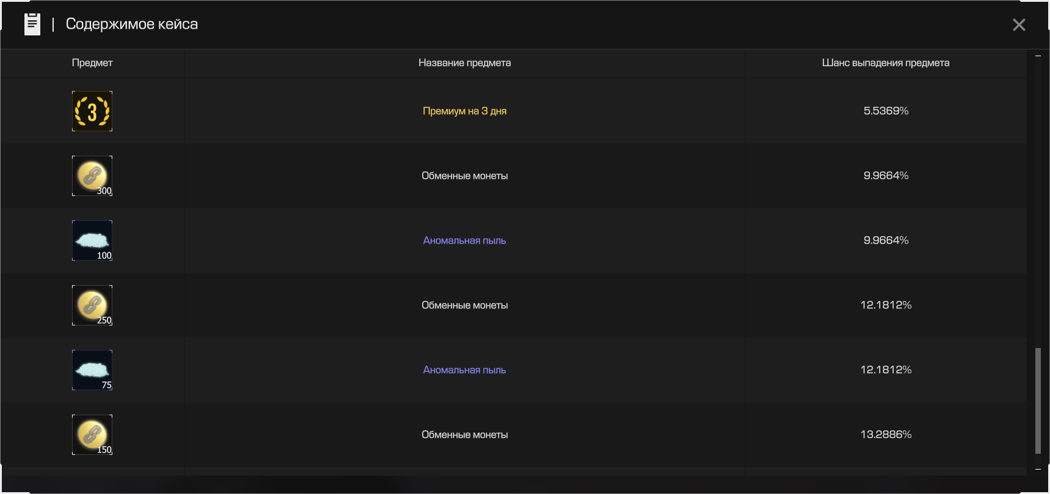Screen dimensions: 1050x494
Task: Select 'Аномальная пыль' name in the 12.1812% row
Action: [x=465, y=370]
